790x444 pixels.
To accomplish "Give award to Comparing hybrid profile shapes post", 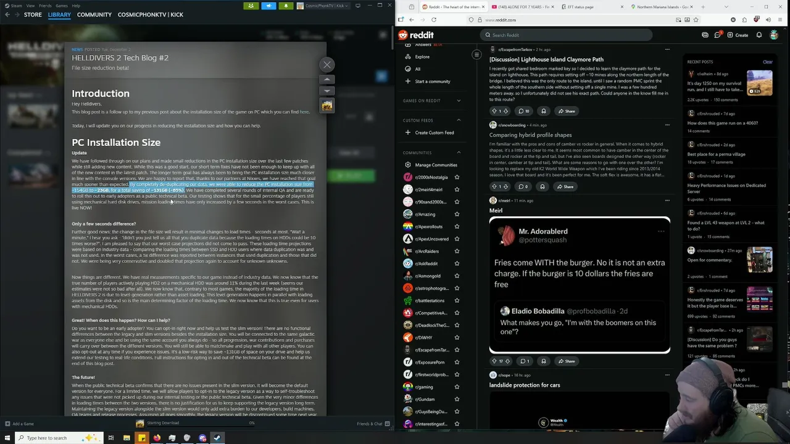I will [x=543, y=186].
